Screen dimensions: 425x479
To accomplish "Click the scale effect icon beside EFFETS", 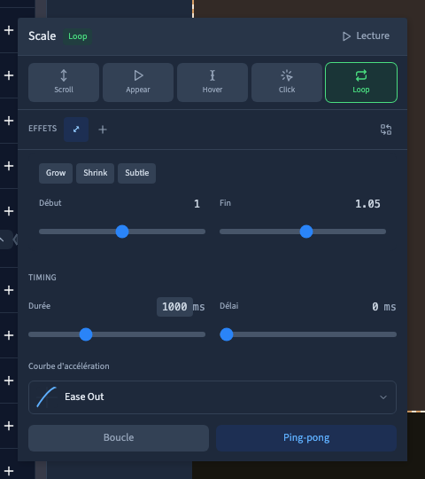I will point(76,130).
